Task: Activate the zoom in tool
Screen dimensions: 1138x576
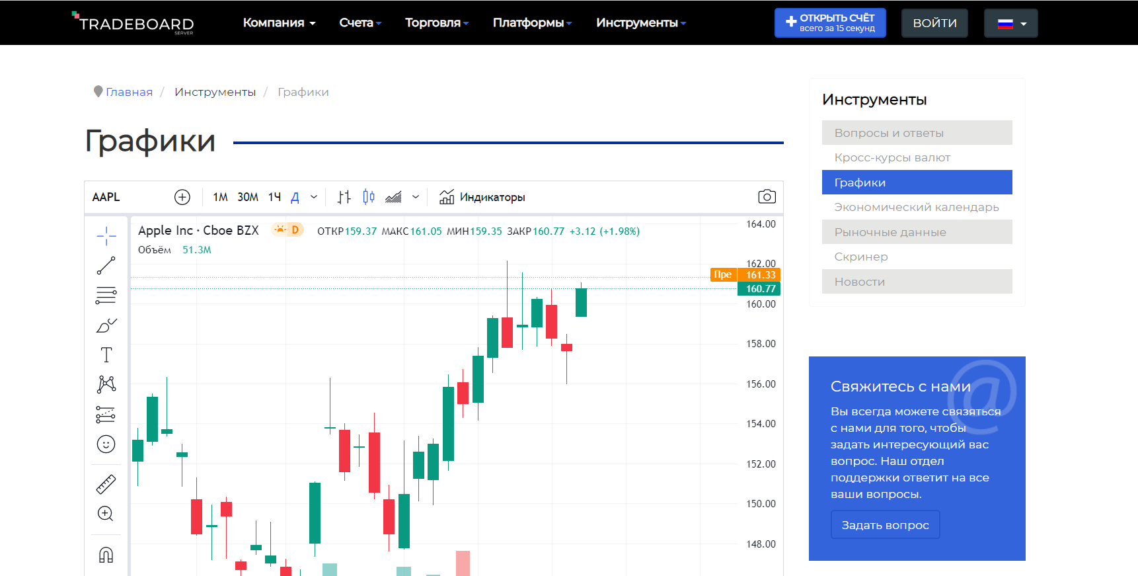Action: coord(106,514)
